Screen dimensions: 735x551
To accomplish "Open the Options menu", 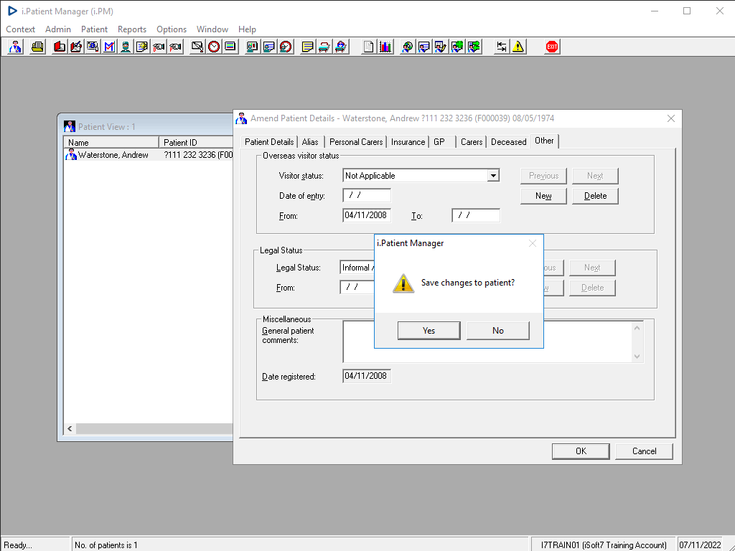I will 172,29.
